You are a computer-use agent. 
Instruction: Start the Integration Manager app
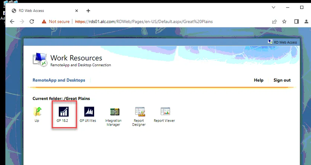tap(115, 112)
